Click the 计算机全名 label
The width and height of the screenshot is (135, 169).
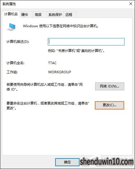coord(16,63)
